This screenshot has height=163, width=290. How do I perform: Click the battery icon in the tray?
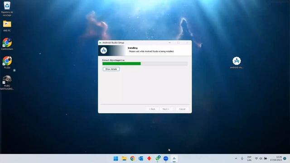pyautogui.click(x=266, y=158)
